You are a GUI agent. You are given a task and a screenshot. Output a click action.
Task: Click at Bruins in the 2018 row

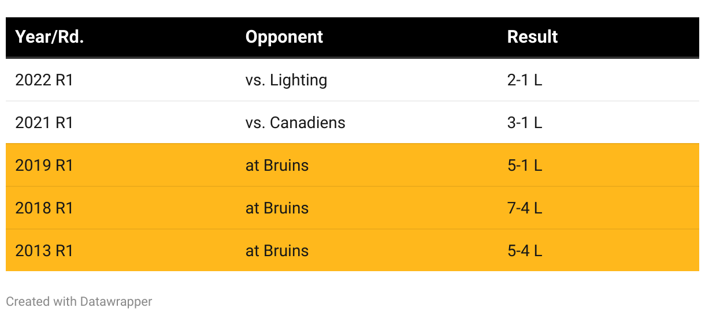(x=277, y=208)
